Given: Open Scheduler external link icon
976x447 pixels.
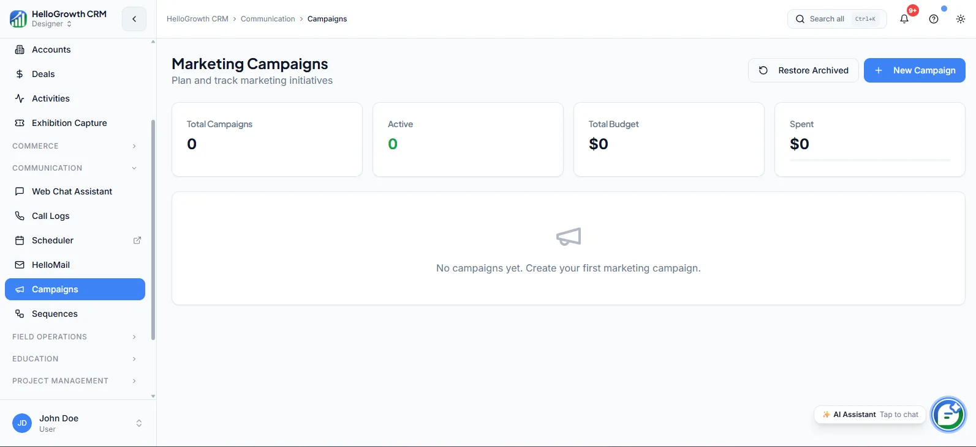Looking at the screenshot, I should (x=137, y=240).
